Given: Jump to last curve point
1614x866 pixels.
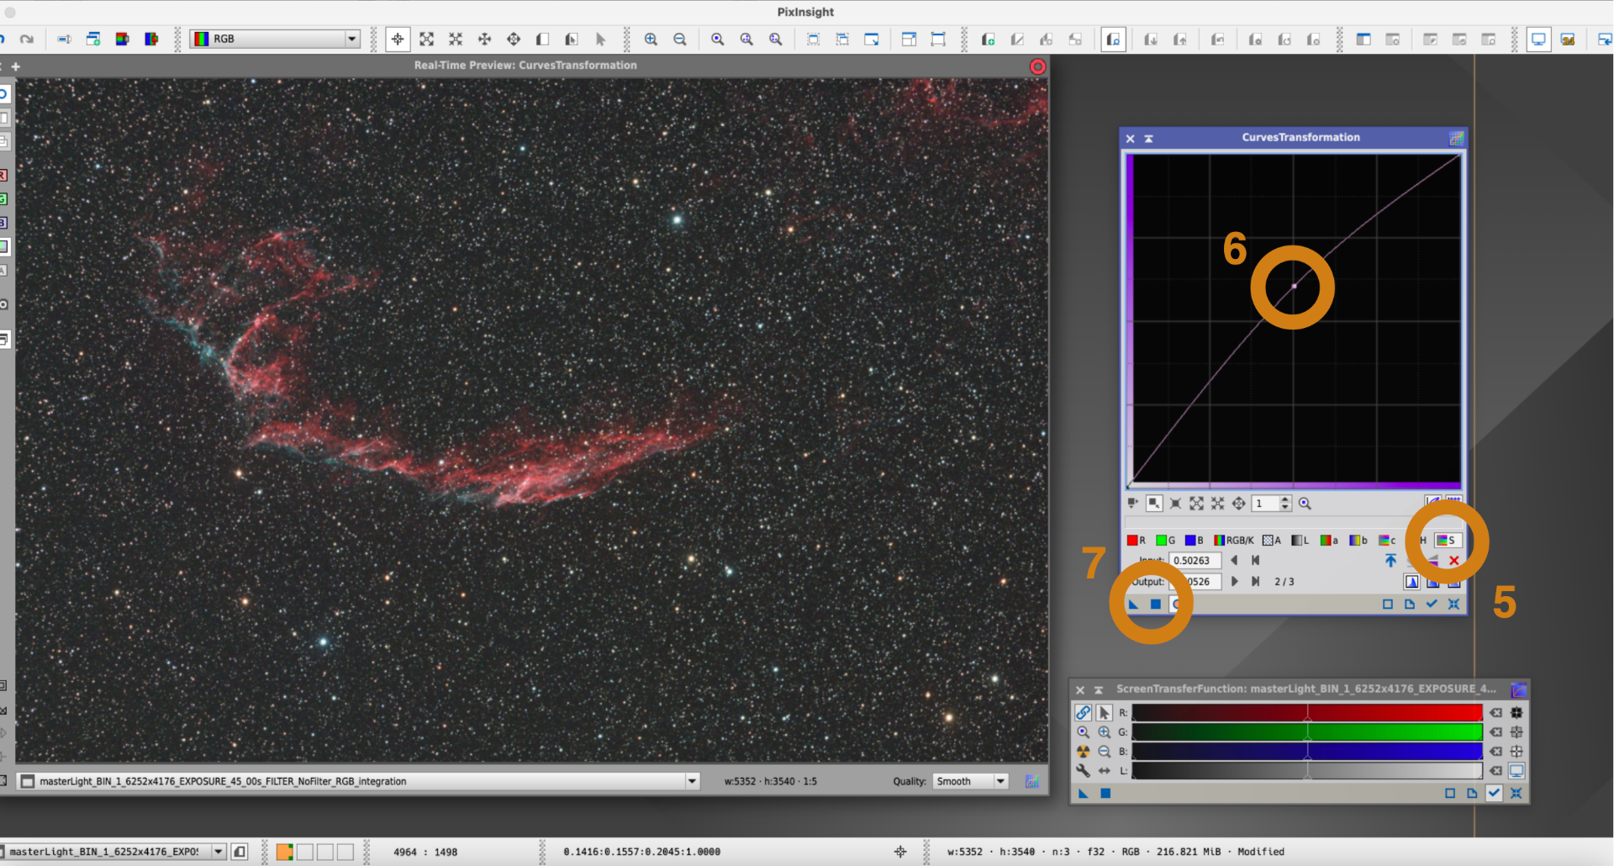Looking at the screenshot, I should [x=1255, y=581].
